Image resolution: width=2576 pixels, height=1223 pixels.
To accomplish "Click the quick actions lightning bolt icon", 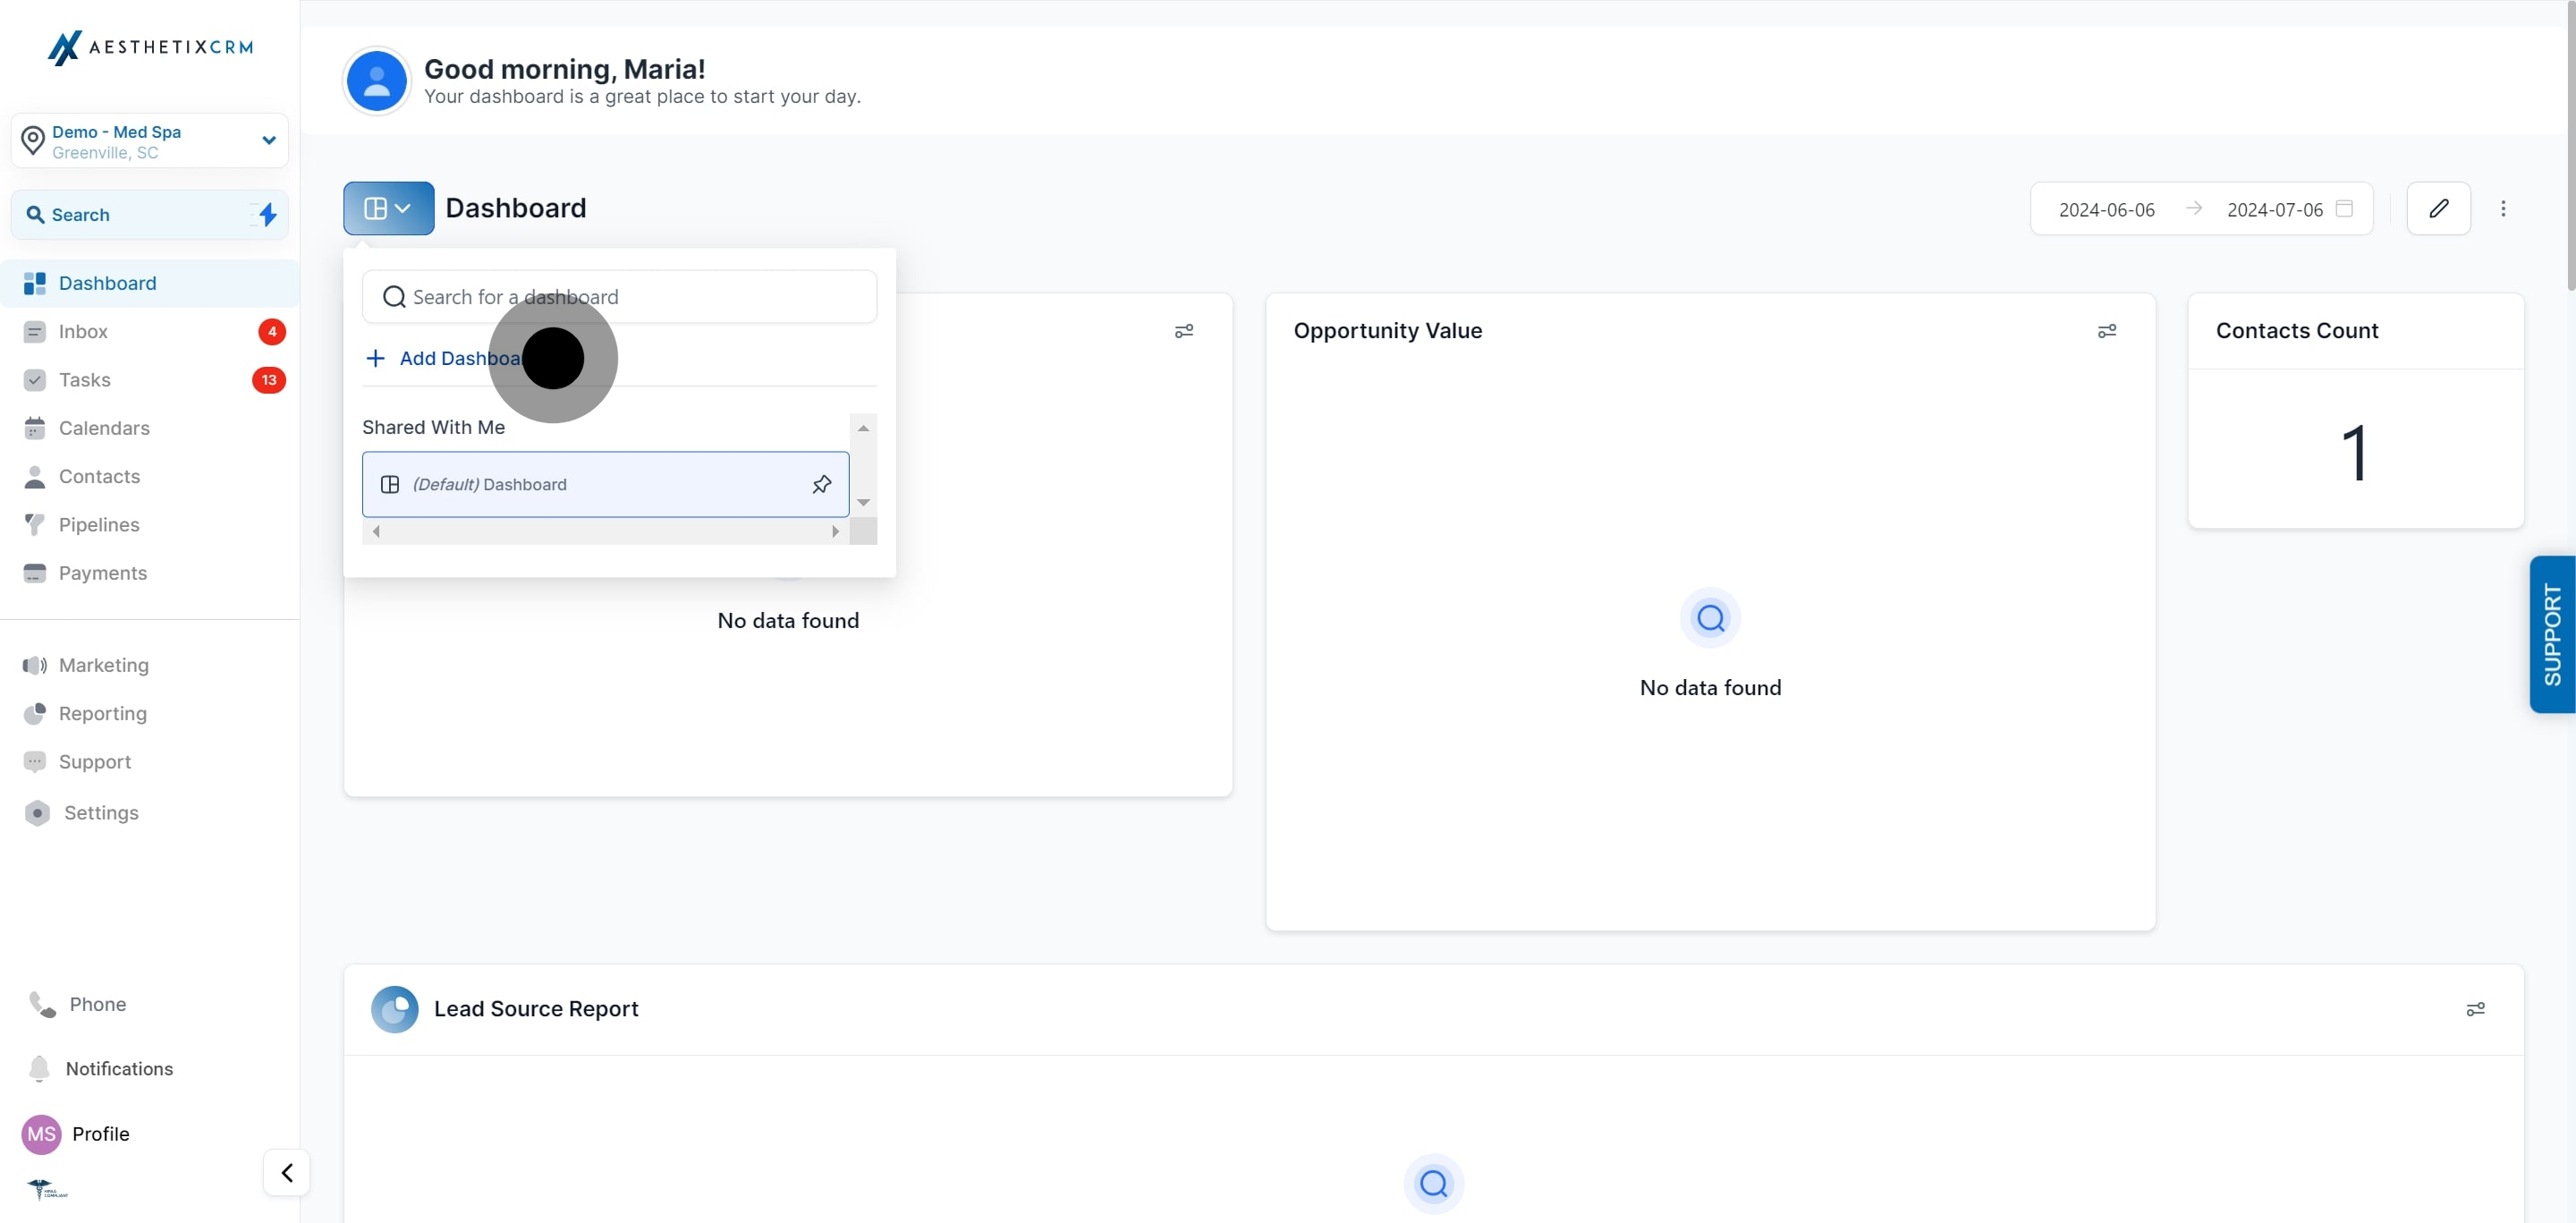I will pos(266,214).
